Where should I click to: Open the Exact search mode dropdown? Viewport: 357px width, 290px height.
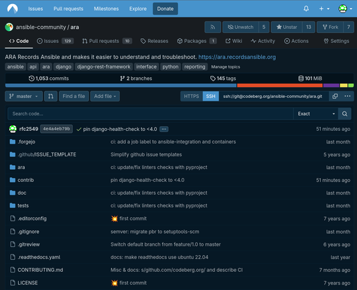point(316,113)
